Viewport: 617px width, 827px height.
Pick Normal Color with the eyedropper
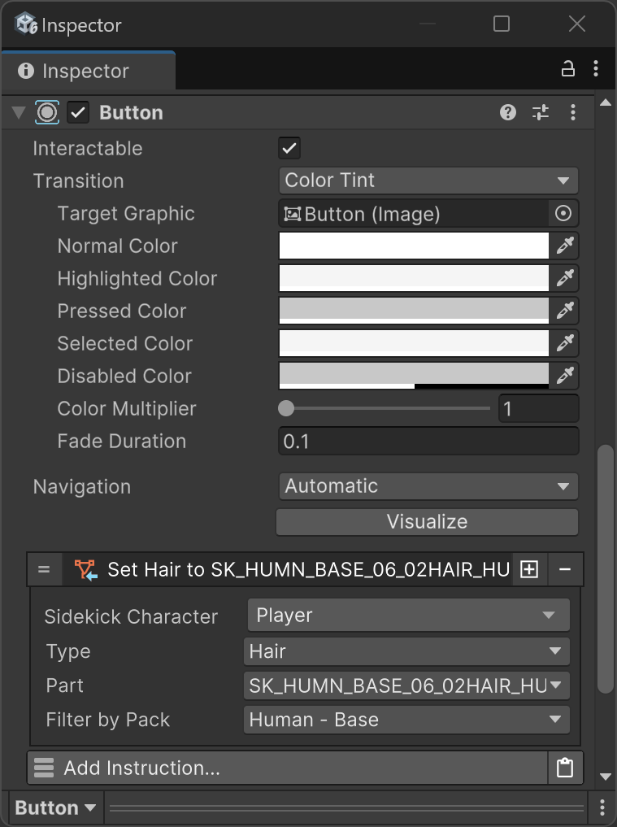tap(565, 246)
